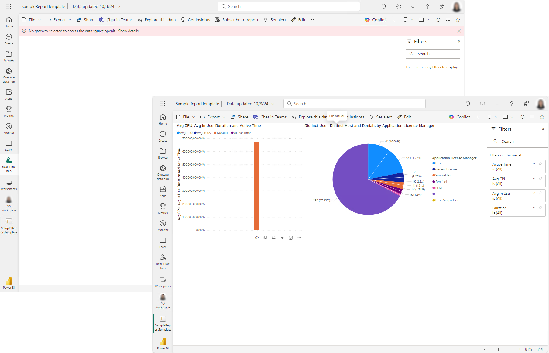The image size is (549, 353).
Task: Copy the bar chart visual as image
Action: [x=265, y=238]
